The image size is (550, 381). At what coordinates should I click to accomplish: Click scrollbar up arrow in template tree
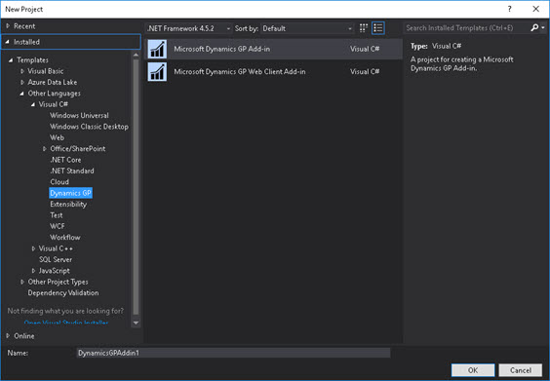(136, 55)
